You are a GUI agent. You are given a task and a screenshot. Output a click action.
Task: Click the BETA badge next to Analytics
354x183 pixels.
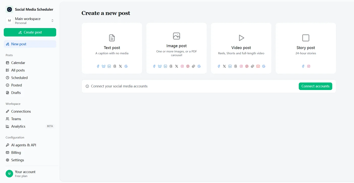[x=50, y=126]
